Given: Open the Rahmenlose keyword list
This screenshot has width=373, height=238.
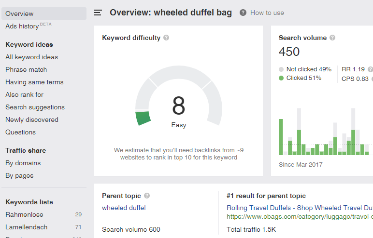Looking at the screenshot, I should (x=24, y=214).
